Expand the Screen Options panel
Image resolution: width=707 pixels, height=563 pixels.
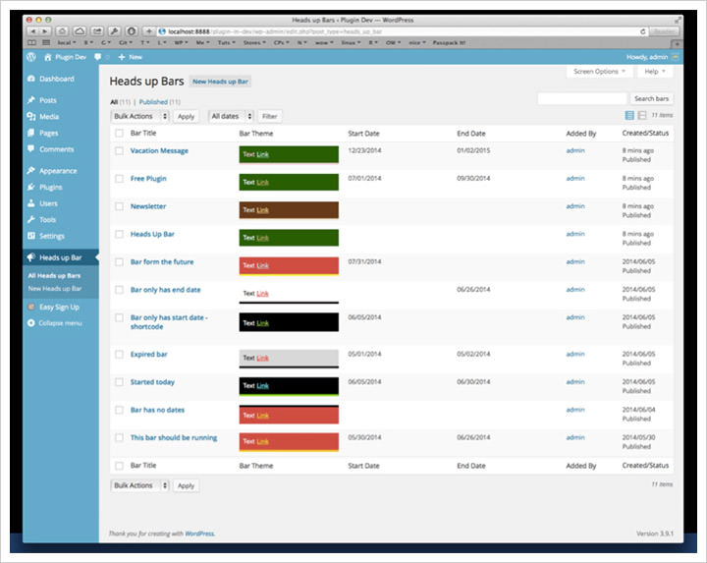pos(600,72)
